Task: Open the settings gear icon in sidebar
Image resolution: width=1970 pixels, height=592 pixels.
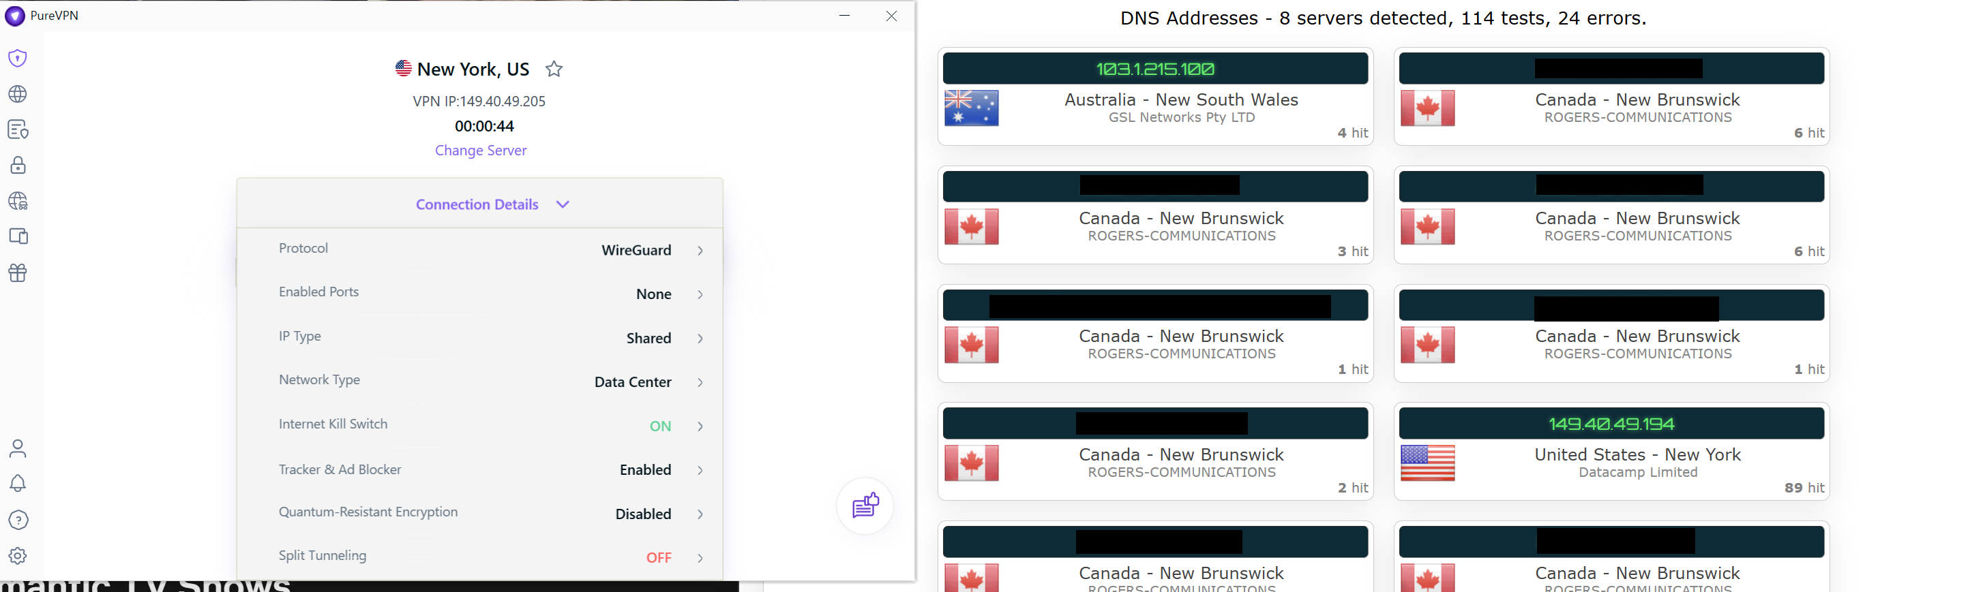Action: [x=18, y=555]
